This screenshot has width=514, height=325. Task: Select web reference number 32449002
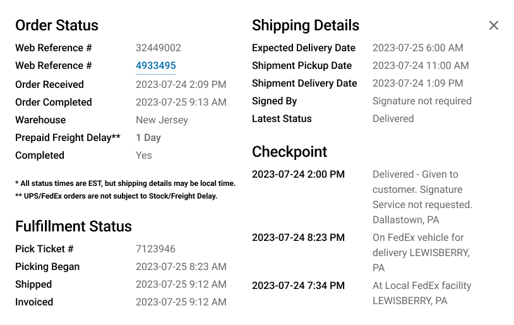(158, 48)
